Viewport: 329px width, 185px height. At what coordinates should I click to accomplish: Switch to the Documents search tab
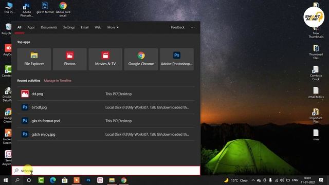tap(49, 27)
